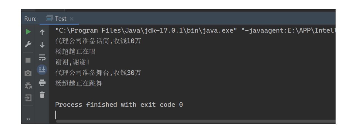Toggle soft-wrap for console output
Image resolution: width=354 pixels, height=133 pixels.
click(42, 57)
